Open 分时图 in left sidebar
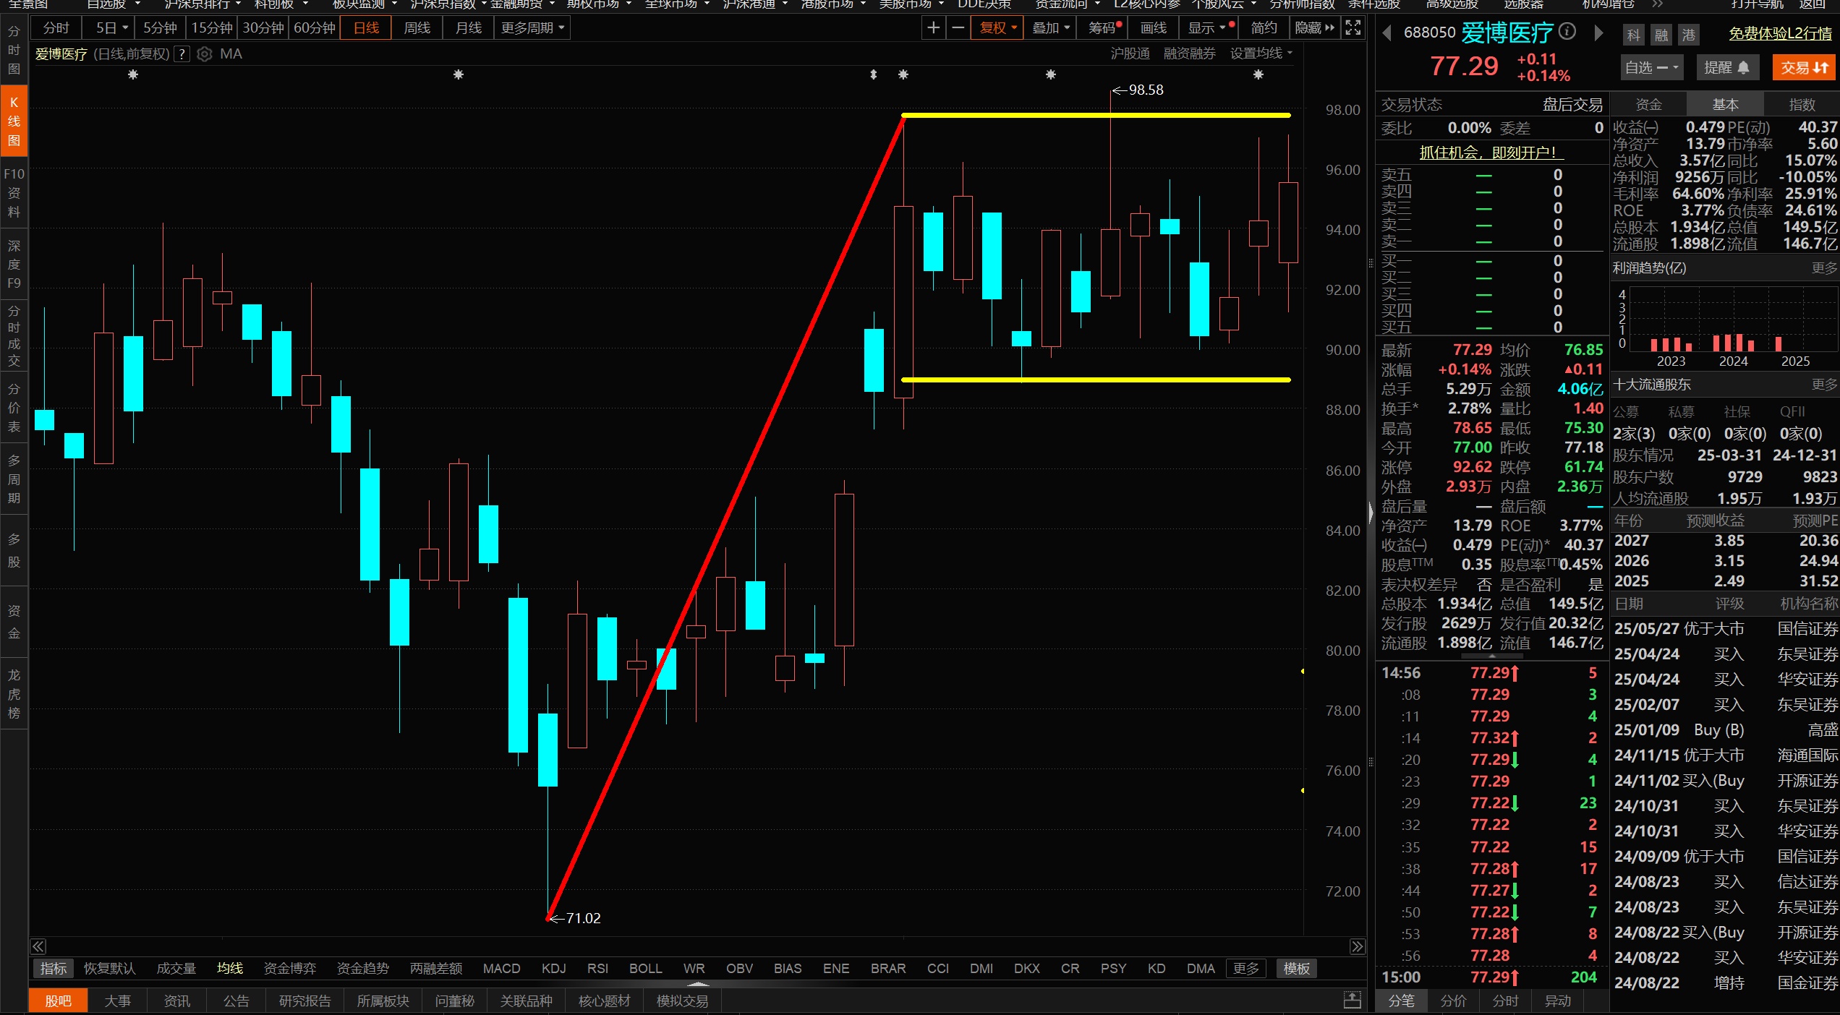Viewport: 1840px width, 1015px height. [14, 50]
